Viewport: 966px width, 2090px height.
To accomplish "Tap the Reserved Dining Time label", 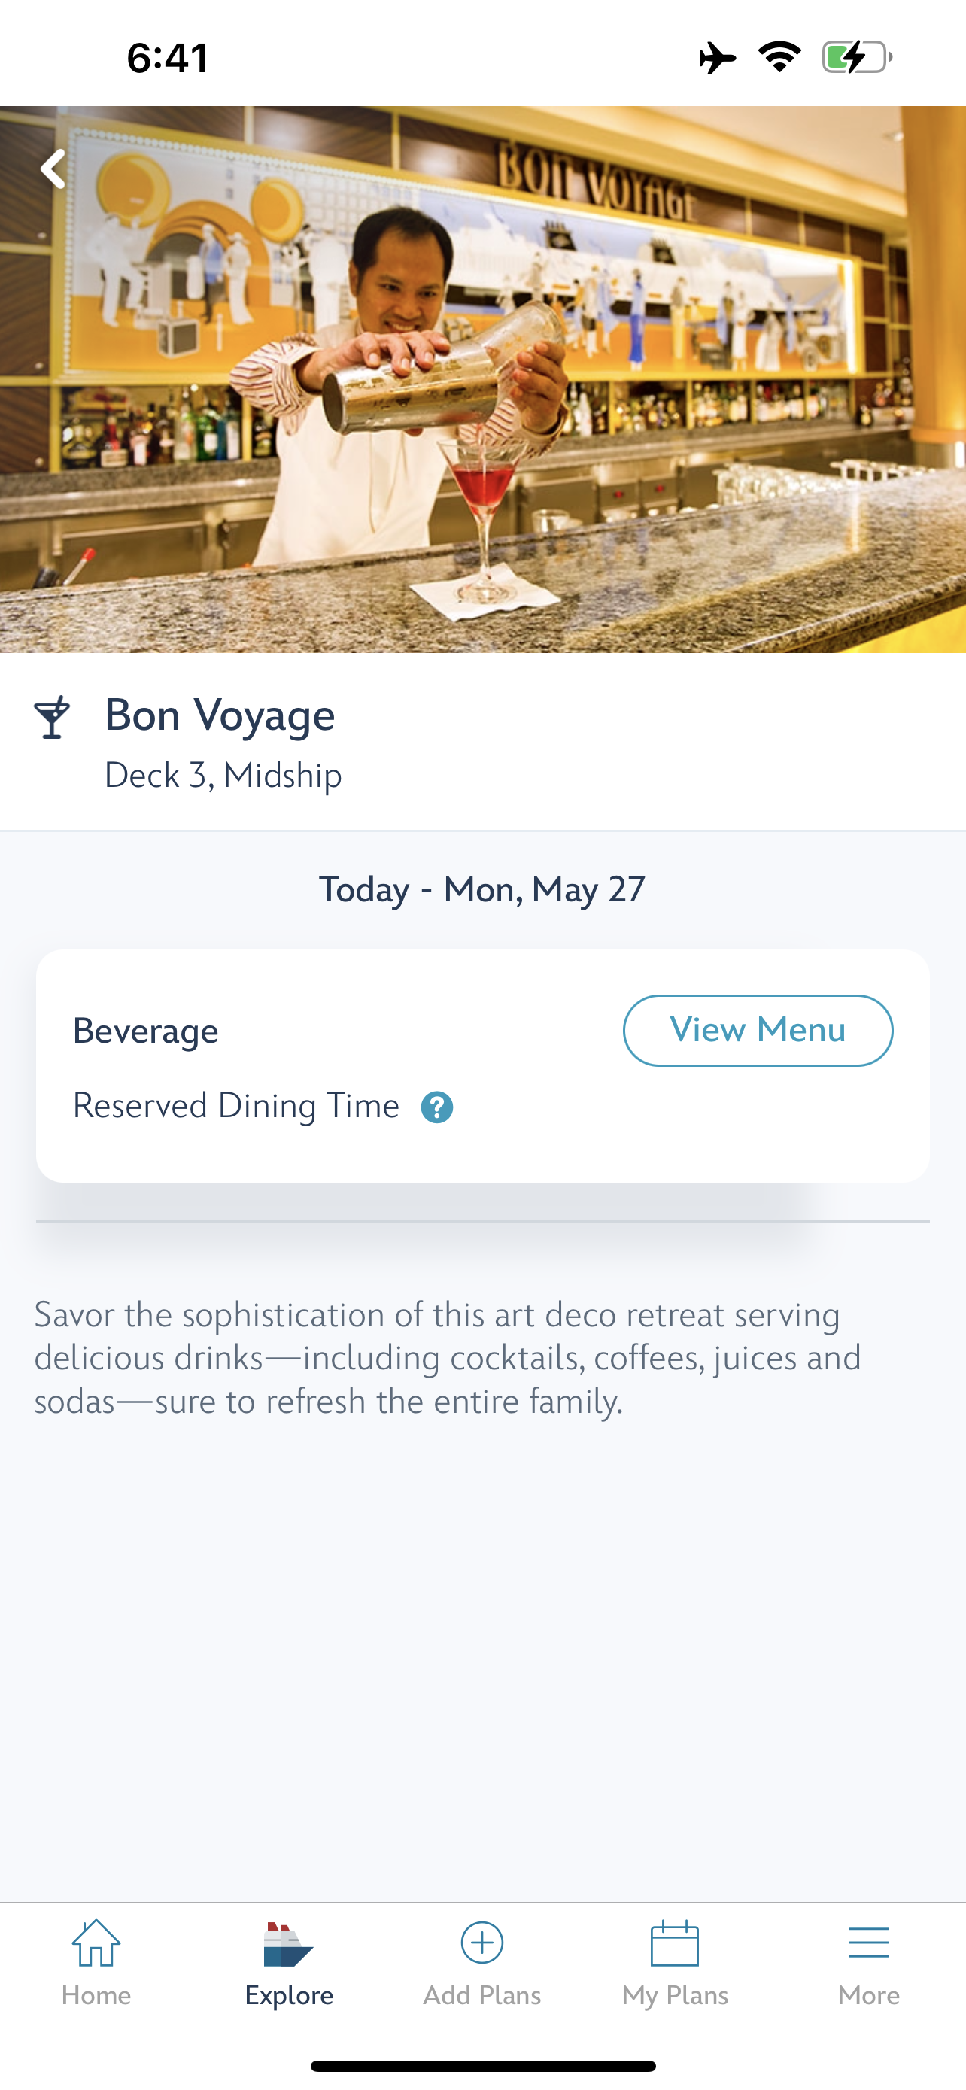I will click(x=236, y=1107).
